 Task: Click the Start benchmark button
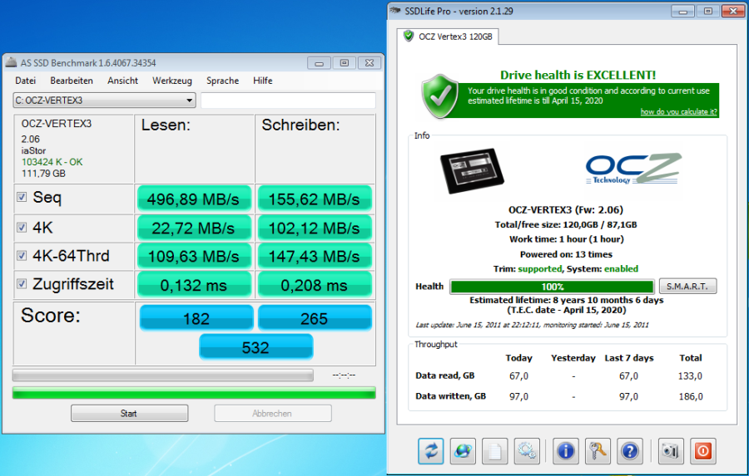coord(129,414)
